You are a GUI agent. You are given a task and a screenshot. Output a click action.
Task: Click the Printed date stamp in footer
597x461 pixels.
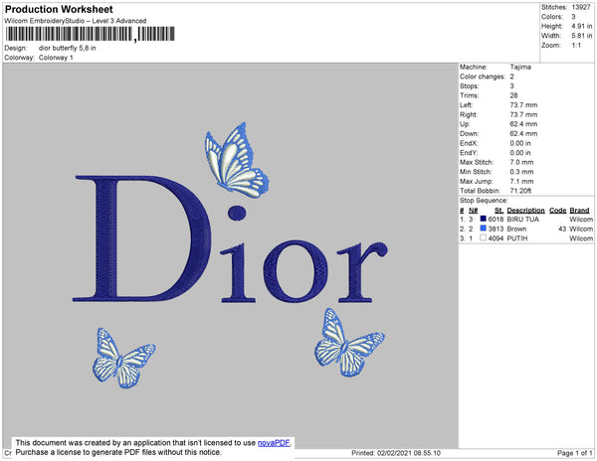396,453
